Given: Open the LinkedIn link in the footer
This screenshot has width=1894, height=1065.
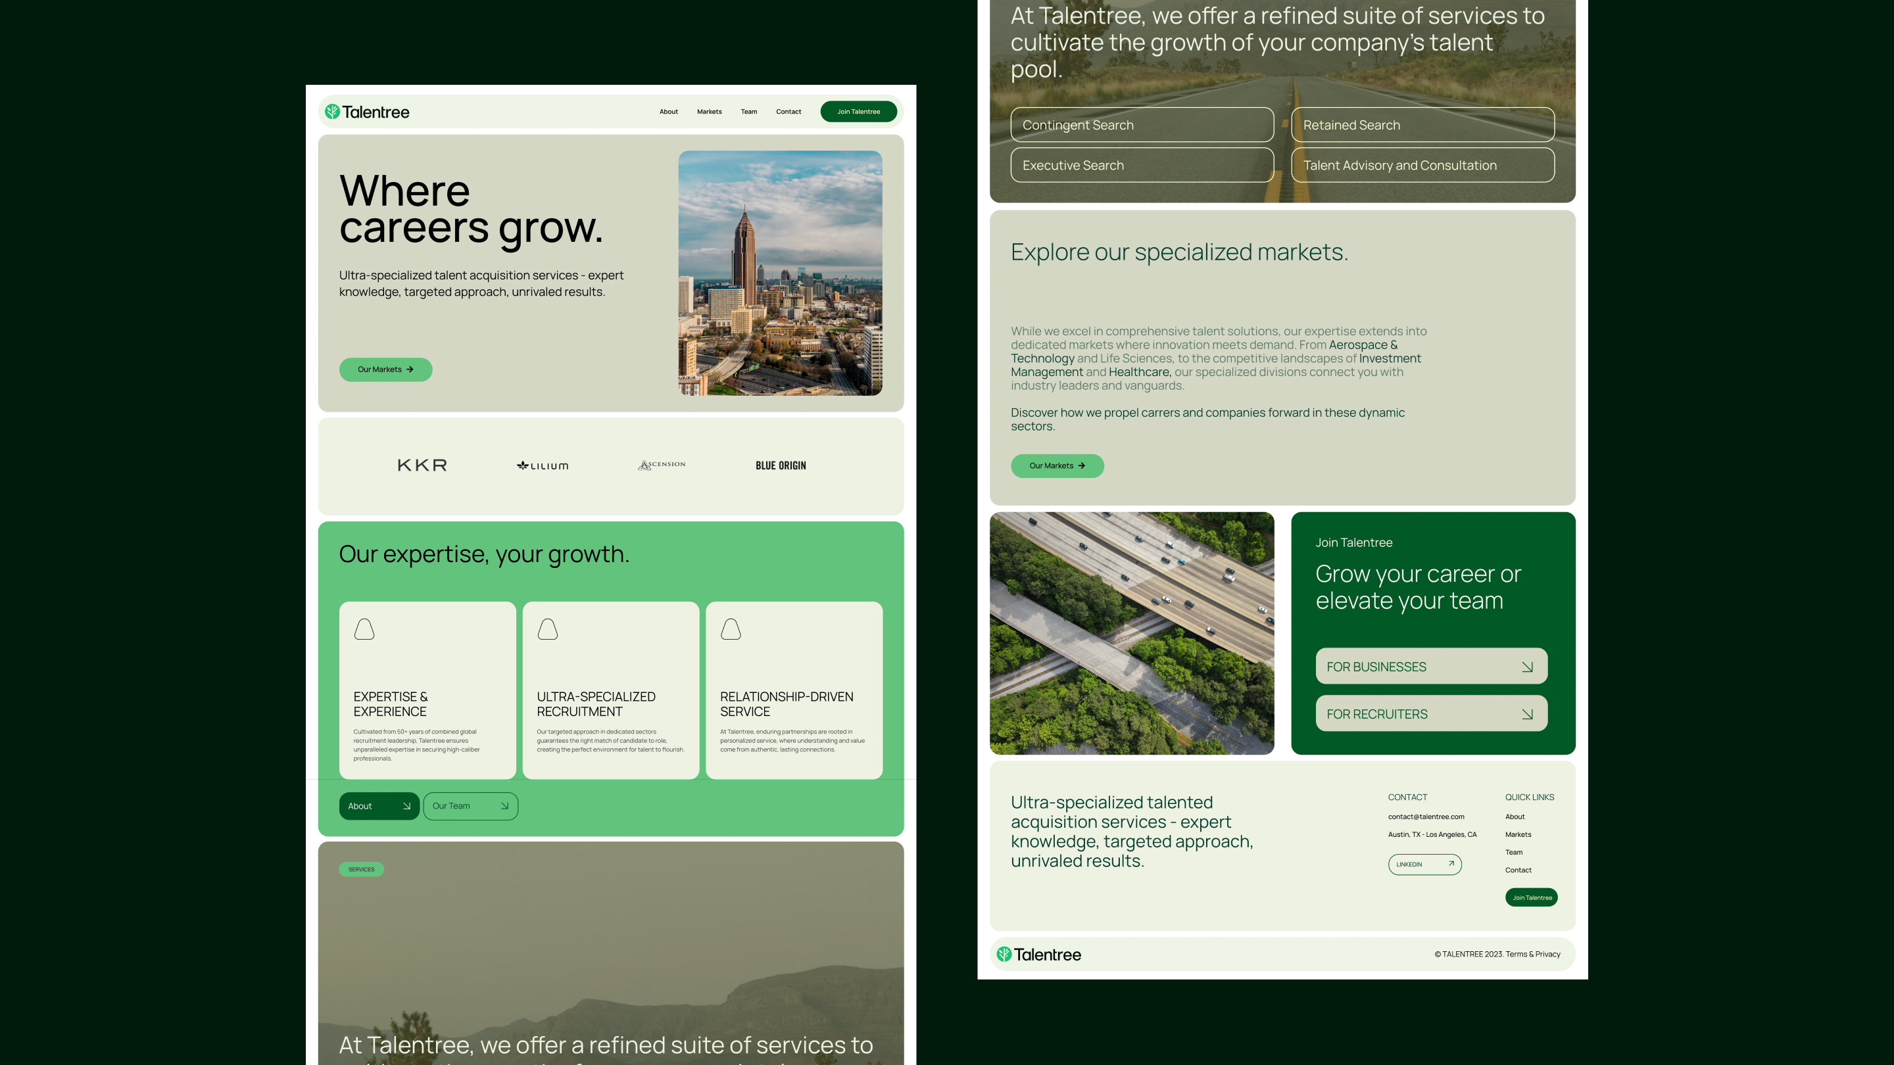Looking at the screenshot, I should (1424, 864).
